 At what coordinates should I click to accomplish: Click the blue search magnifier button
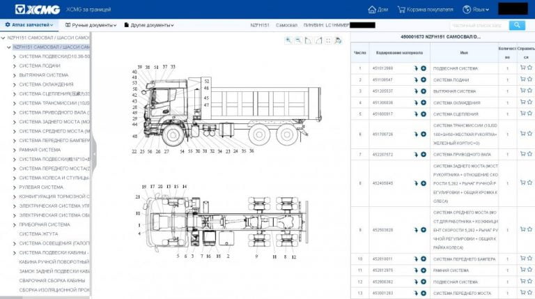click(x=517, y=25)
